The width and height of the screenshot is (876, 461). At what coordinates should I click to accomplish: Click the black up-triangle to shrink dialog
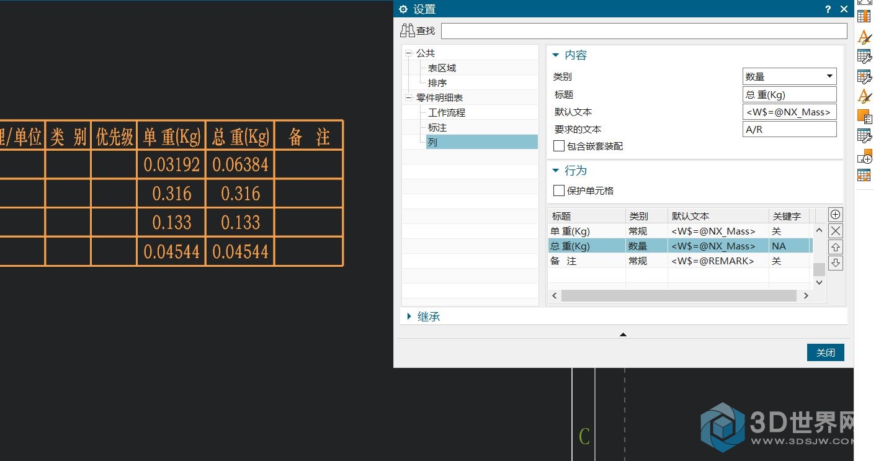(x=623, y=334)
